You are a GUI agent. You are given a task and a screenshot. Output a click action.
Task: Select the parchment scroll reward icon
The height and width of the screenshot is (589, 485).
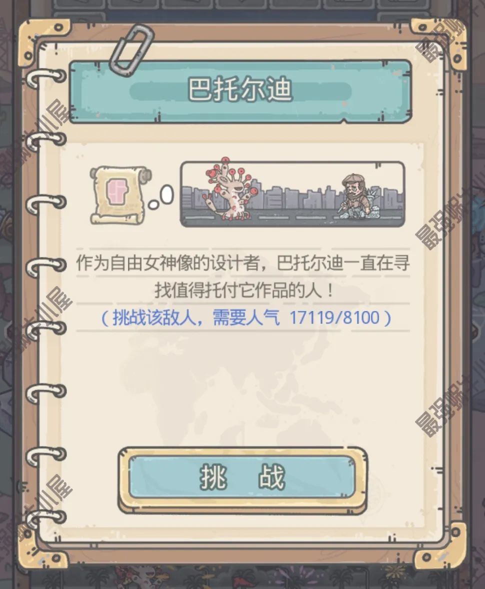120,195
